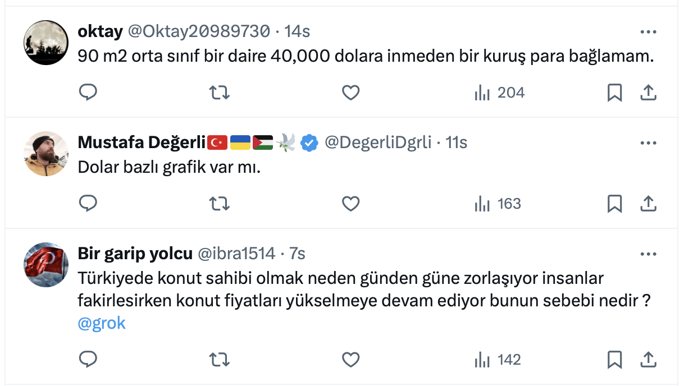Bookmark oktay's tweet

(x=615, y=92)
